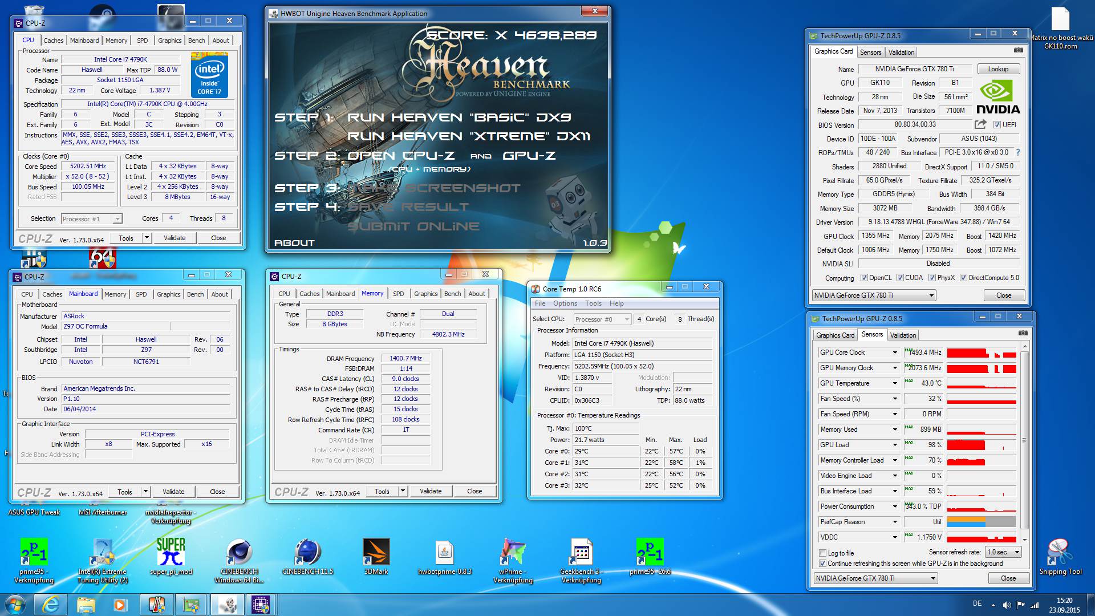
Task: Click Lookup button in GPU-Z
Action: pos(998,69)
